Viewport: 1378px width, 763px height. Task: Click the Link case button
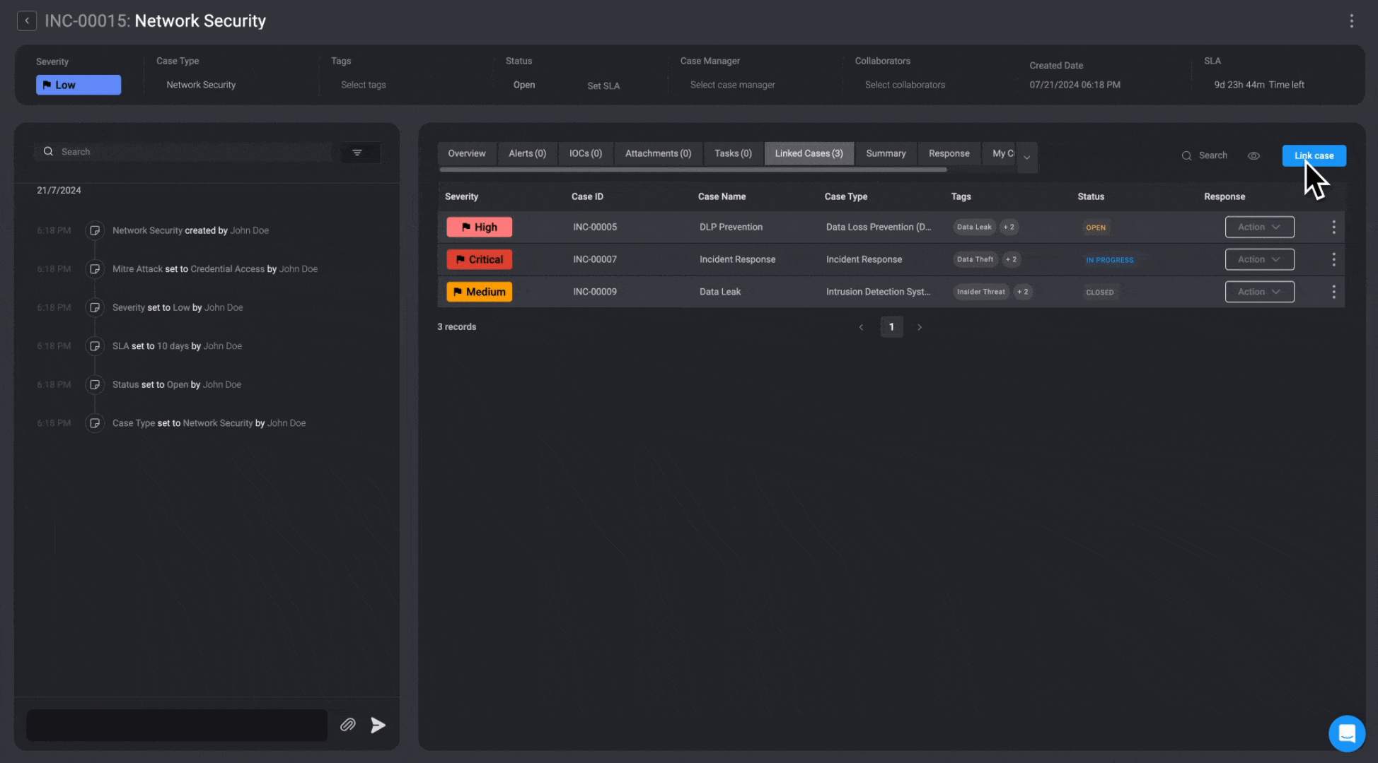(1314, 155)
